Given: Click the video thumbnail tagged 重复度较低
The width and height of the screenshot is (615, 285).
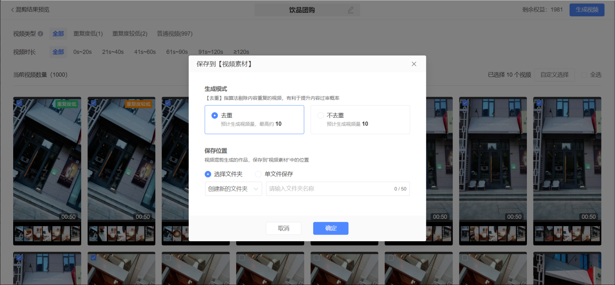Looking at the screenshot, I should tap(121, 159).
